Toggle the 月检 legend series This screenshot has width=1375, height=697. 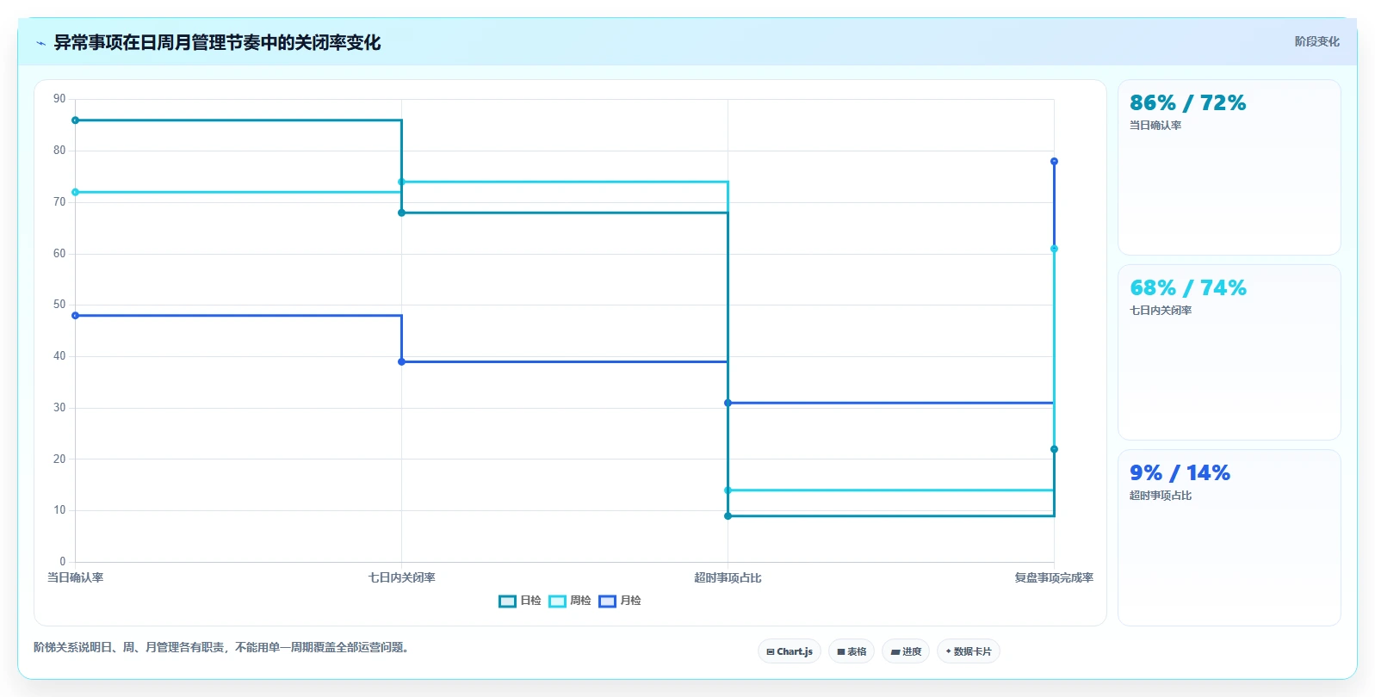[x=620, y=601]
